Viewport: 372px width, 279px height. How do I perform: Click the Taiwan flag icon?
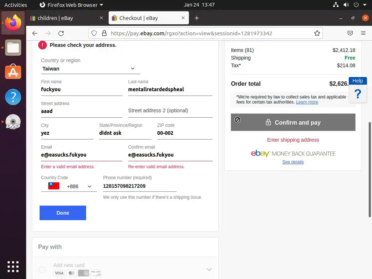pyautogui.click(x=54, y=186)
